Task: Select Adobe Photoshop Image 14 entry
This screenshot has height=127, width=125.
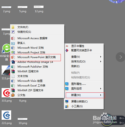Action: click(37, 62)
